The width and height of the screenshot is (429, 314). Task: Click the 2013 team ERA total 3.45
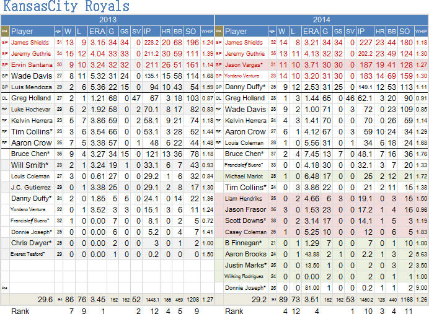98,300
